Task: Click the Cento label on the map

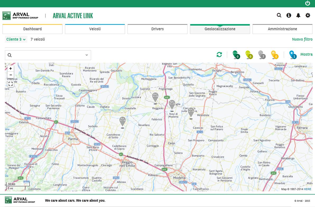Action: [243, 156]
